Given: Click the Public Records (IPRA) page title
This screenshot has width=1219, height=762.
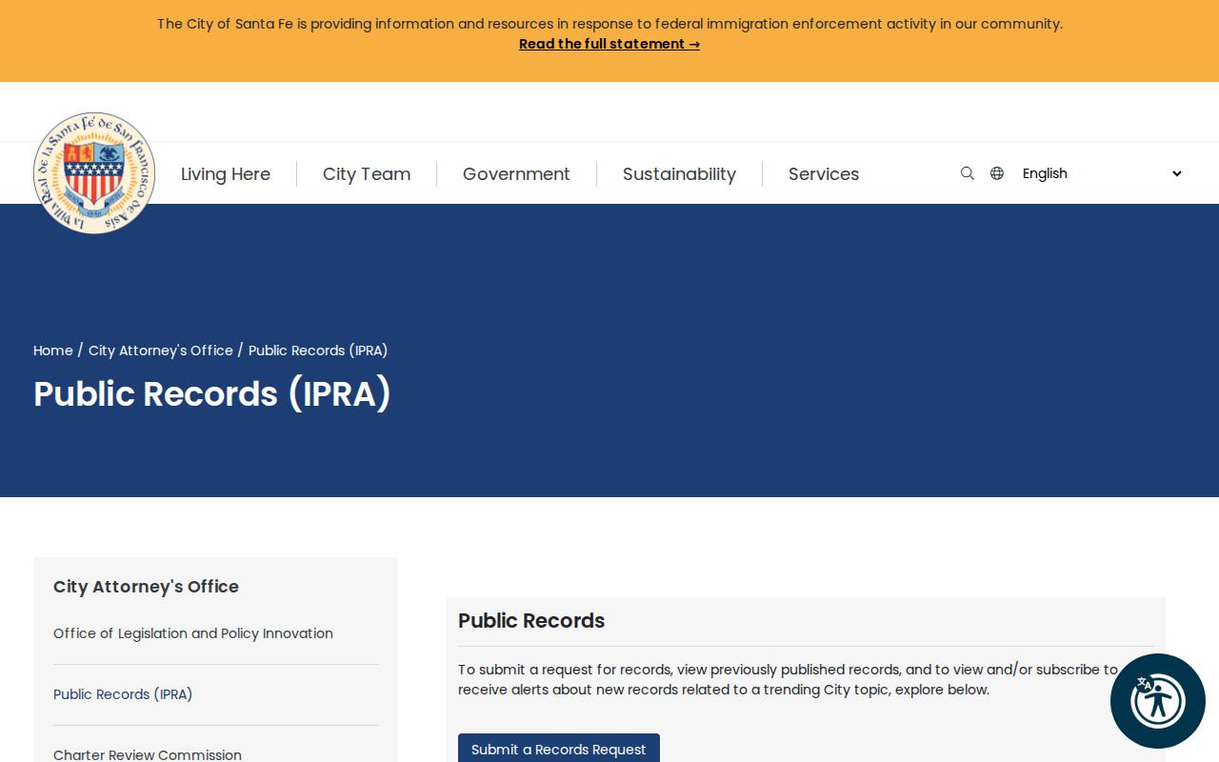Looking at the screenshot, I should coord(212,394).
